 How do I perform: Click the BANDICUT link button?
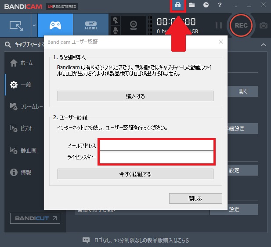(x=35, y=218)
